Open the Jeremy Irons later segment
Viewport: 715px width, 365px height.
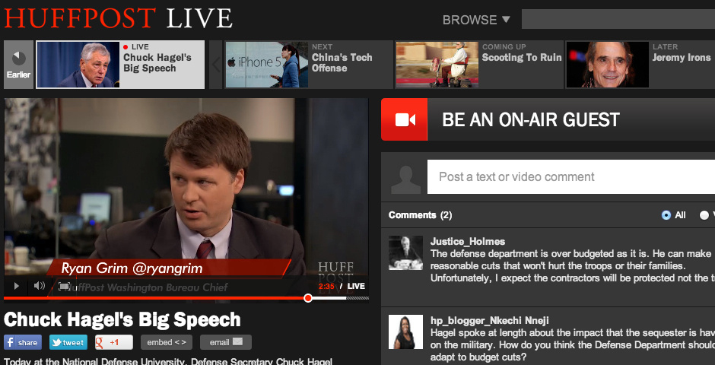point(640,65)
